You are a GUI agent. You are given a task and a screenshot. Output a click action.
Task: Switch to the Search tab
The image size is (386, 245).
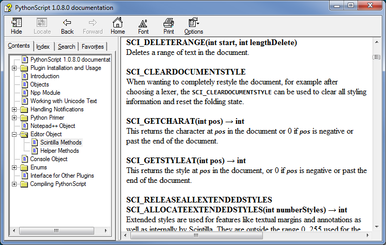(66, 47)
